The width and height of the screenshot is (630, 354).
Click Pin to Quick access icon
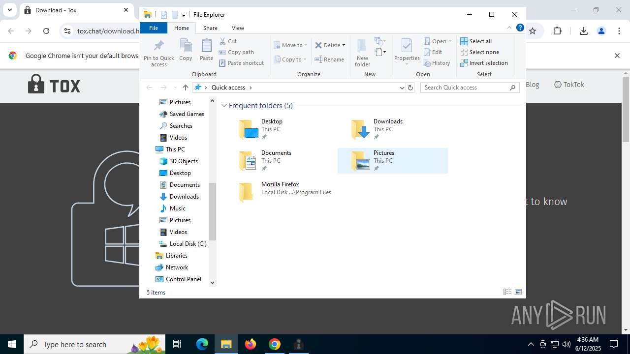(158, 53)
